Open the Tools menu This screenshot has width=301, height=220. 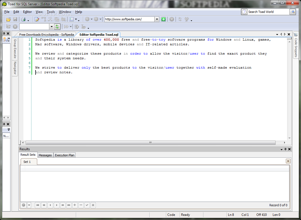tap(51, 12)
